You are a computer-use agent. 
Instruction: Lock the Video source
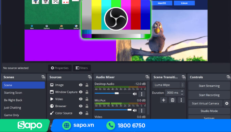click(87, 99)
